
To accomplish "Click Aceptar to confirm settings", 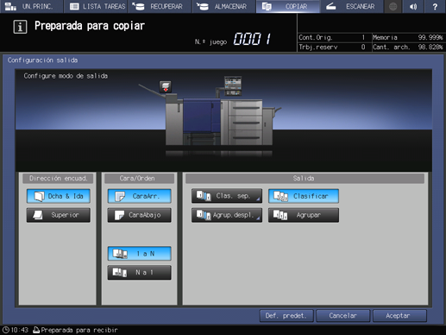I will (x=399, y=316).
